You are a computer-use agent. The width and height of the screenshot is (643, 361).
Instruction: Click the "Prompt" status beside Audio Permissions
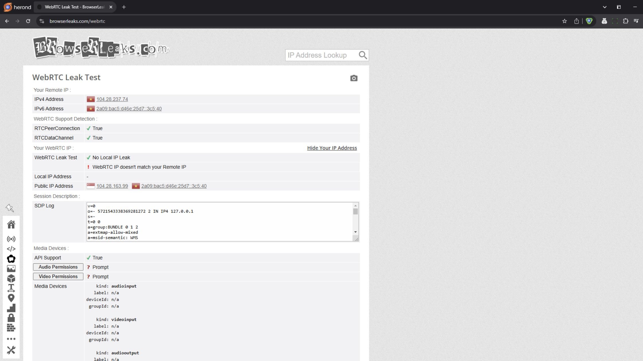click(100, 267)
